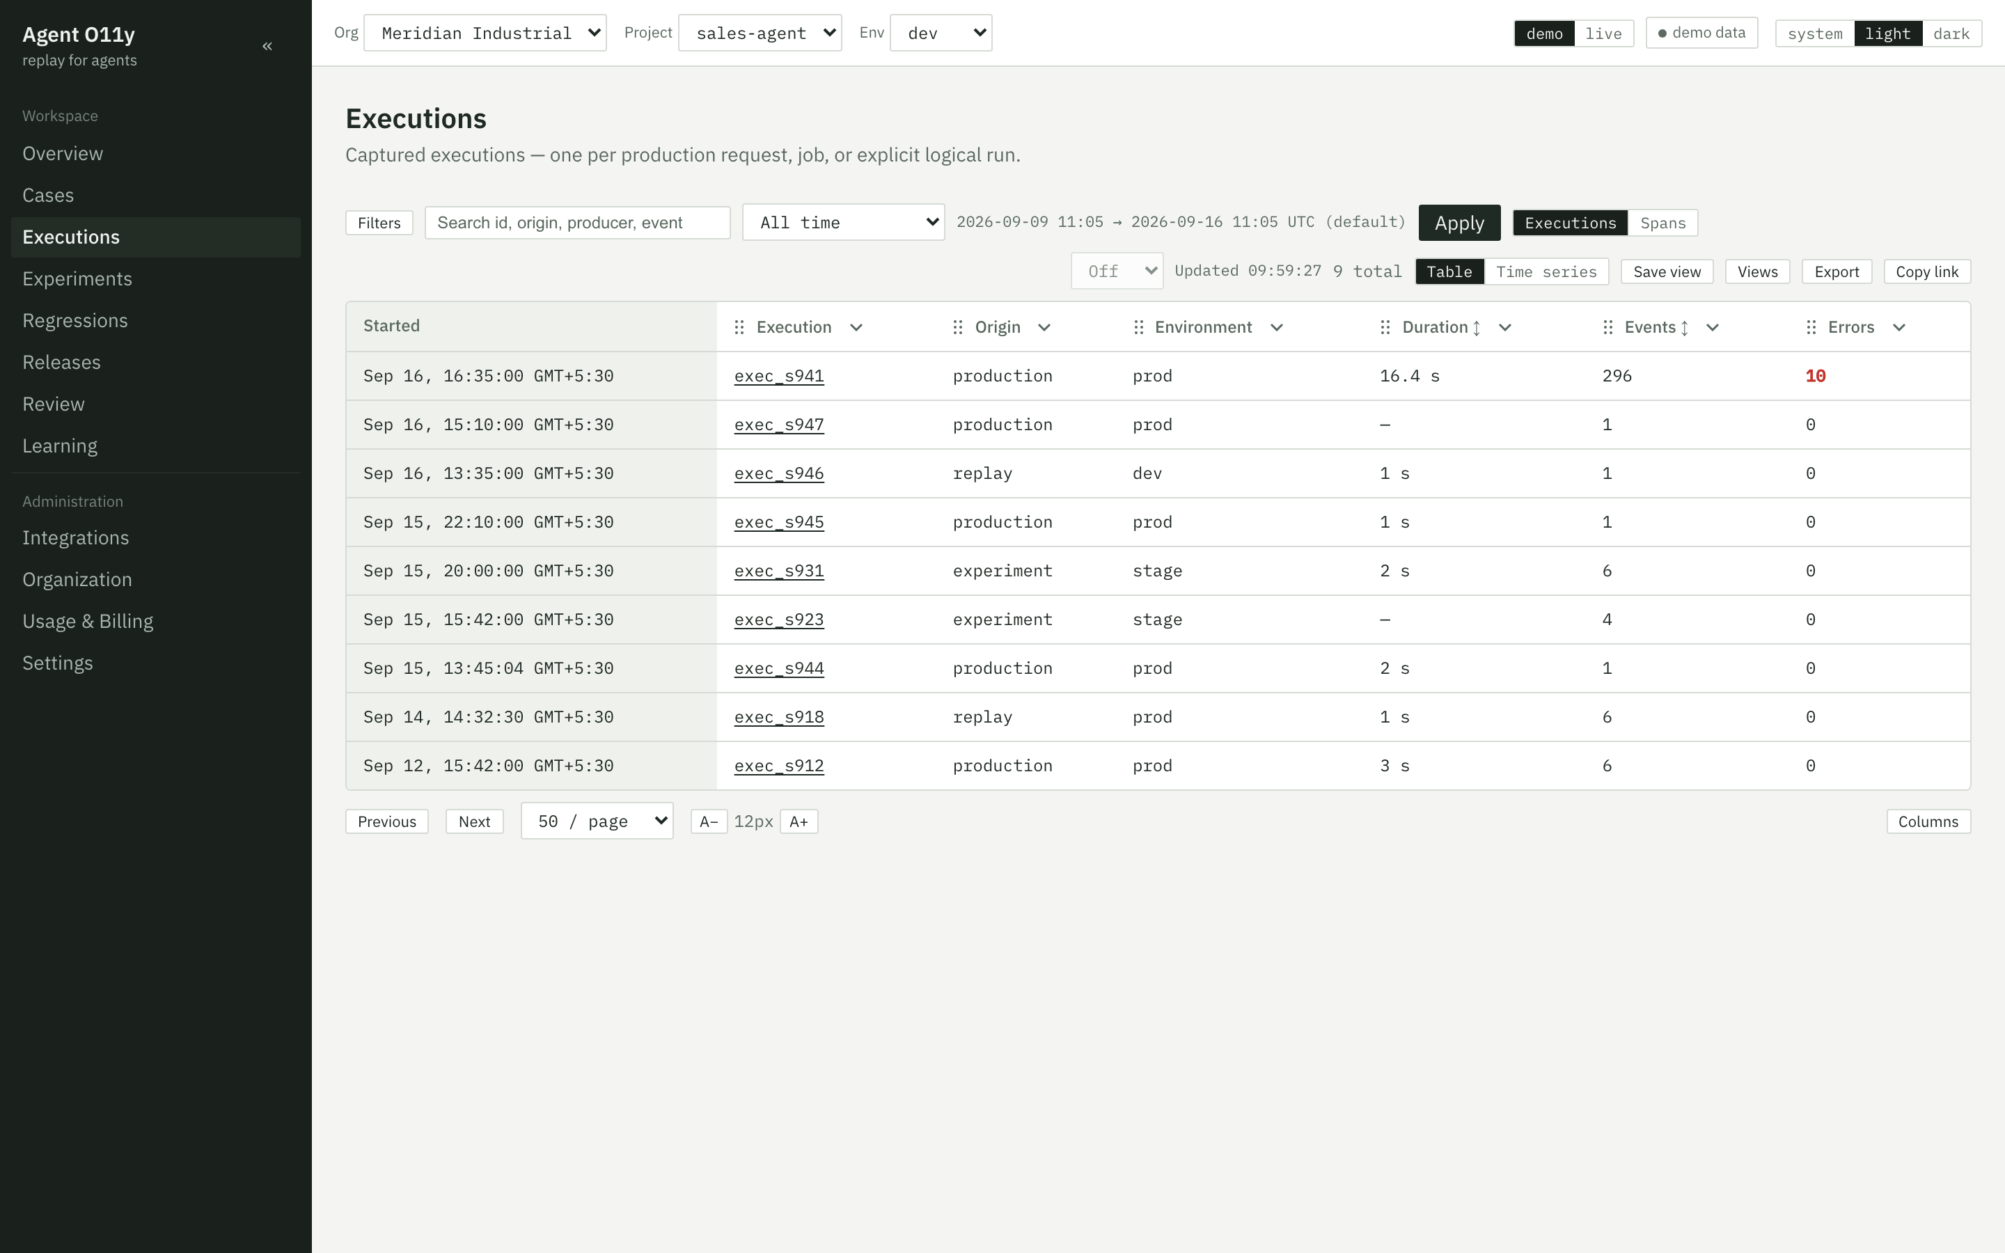Open Integrations in the sidebar
Screen dimensions: 2005x1253
(x=156, y=538)
